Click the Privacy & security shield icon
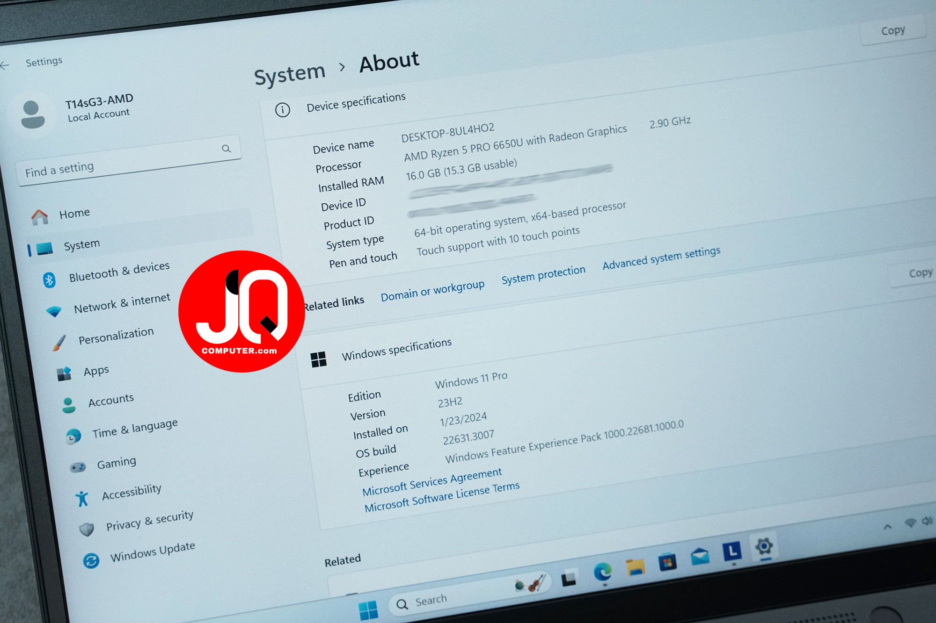The image size is (936, 623). pos(87,529)
